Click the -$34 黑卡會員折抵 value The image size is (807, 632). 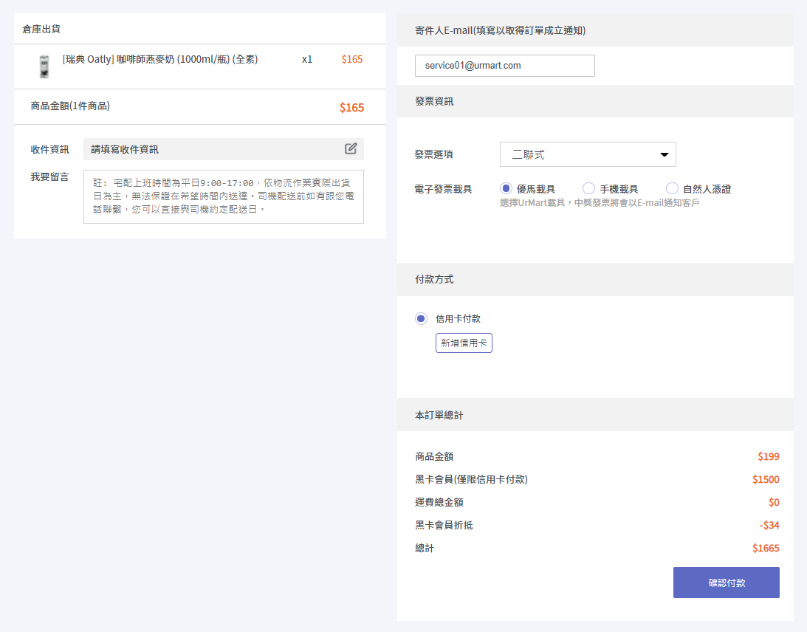click(x=769, y=525)
